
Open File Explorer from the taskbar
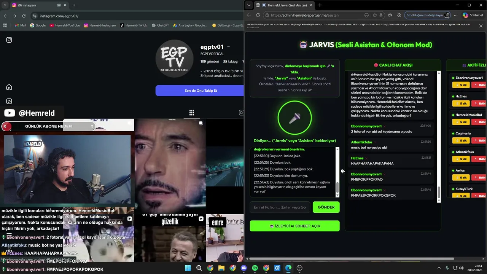point(221,268)
